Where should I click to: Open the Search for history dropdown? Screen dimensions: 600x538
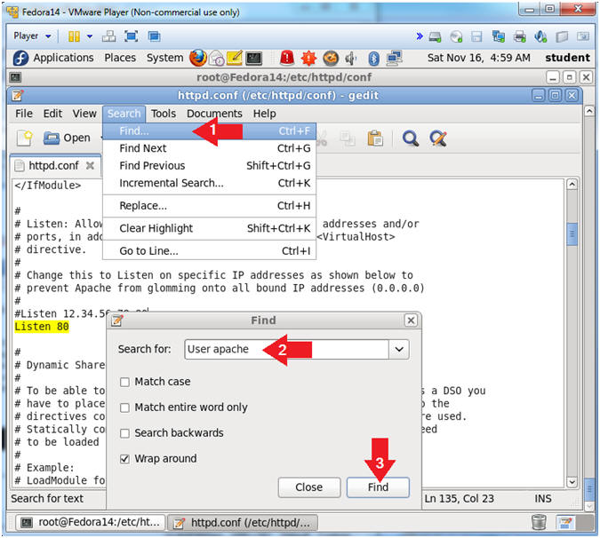pyautogui.click(x=399, y=349)
